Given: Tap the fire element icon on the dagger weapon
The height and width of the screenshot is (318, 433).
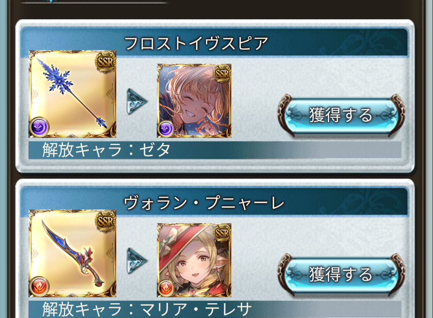Looking at the screenshot, I should click(39, 286).
